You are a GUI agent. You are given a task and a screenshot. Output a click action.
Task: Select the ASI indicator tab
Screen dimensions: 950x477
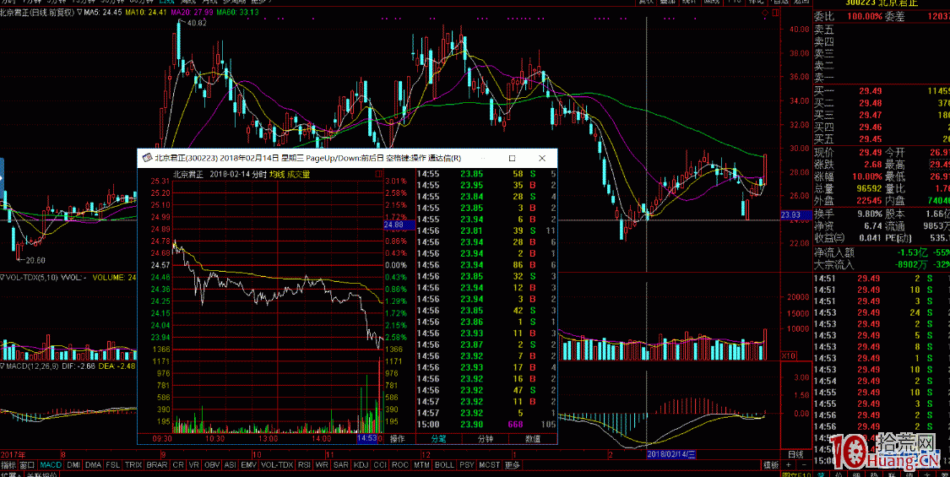[231, 465]
